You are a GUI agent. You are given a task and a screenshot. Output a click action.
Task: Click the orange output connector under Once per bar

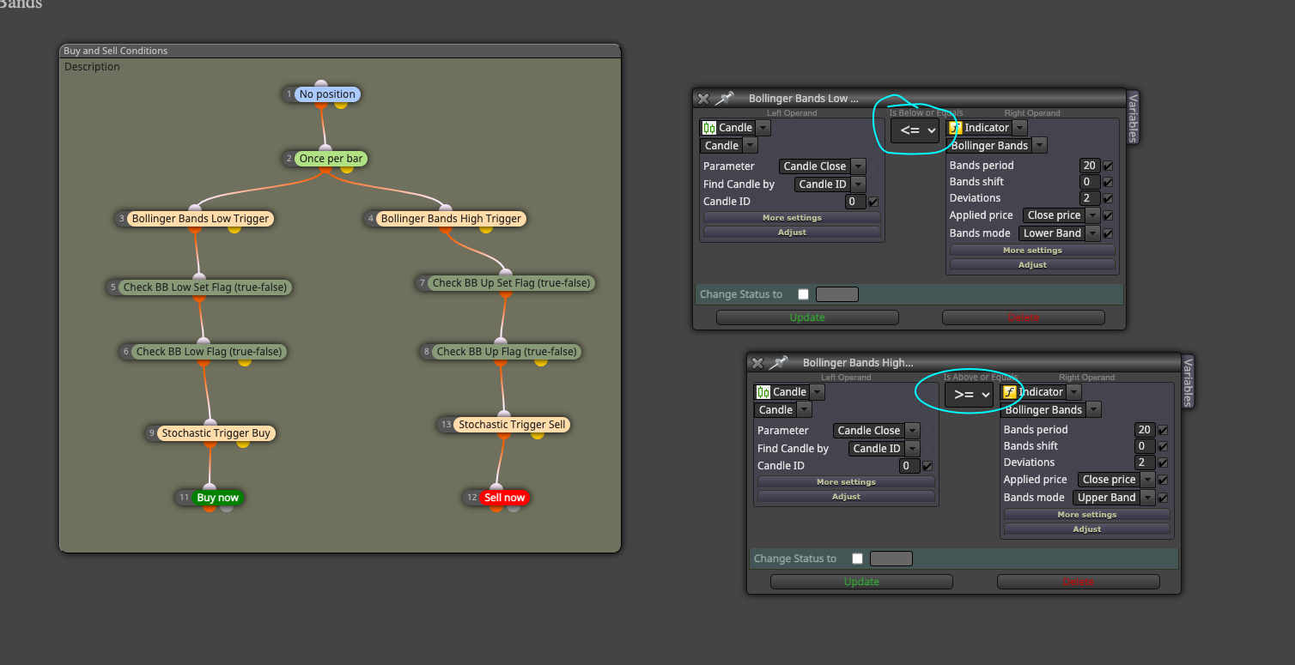[x=325, y=168]
